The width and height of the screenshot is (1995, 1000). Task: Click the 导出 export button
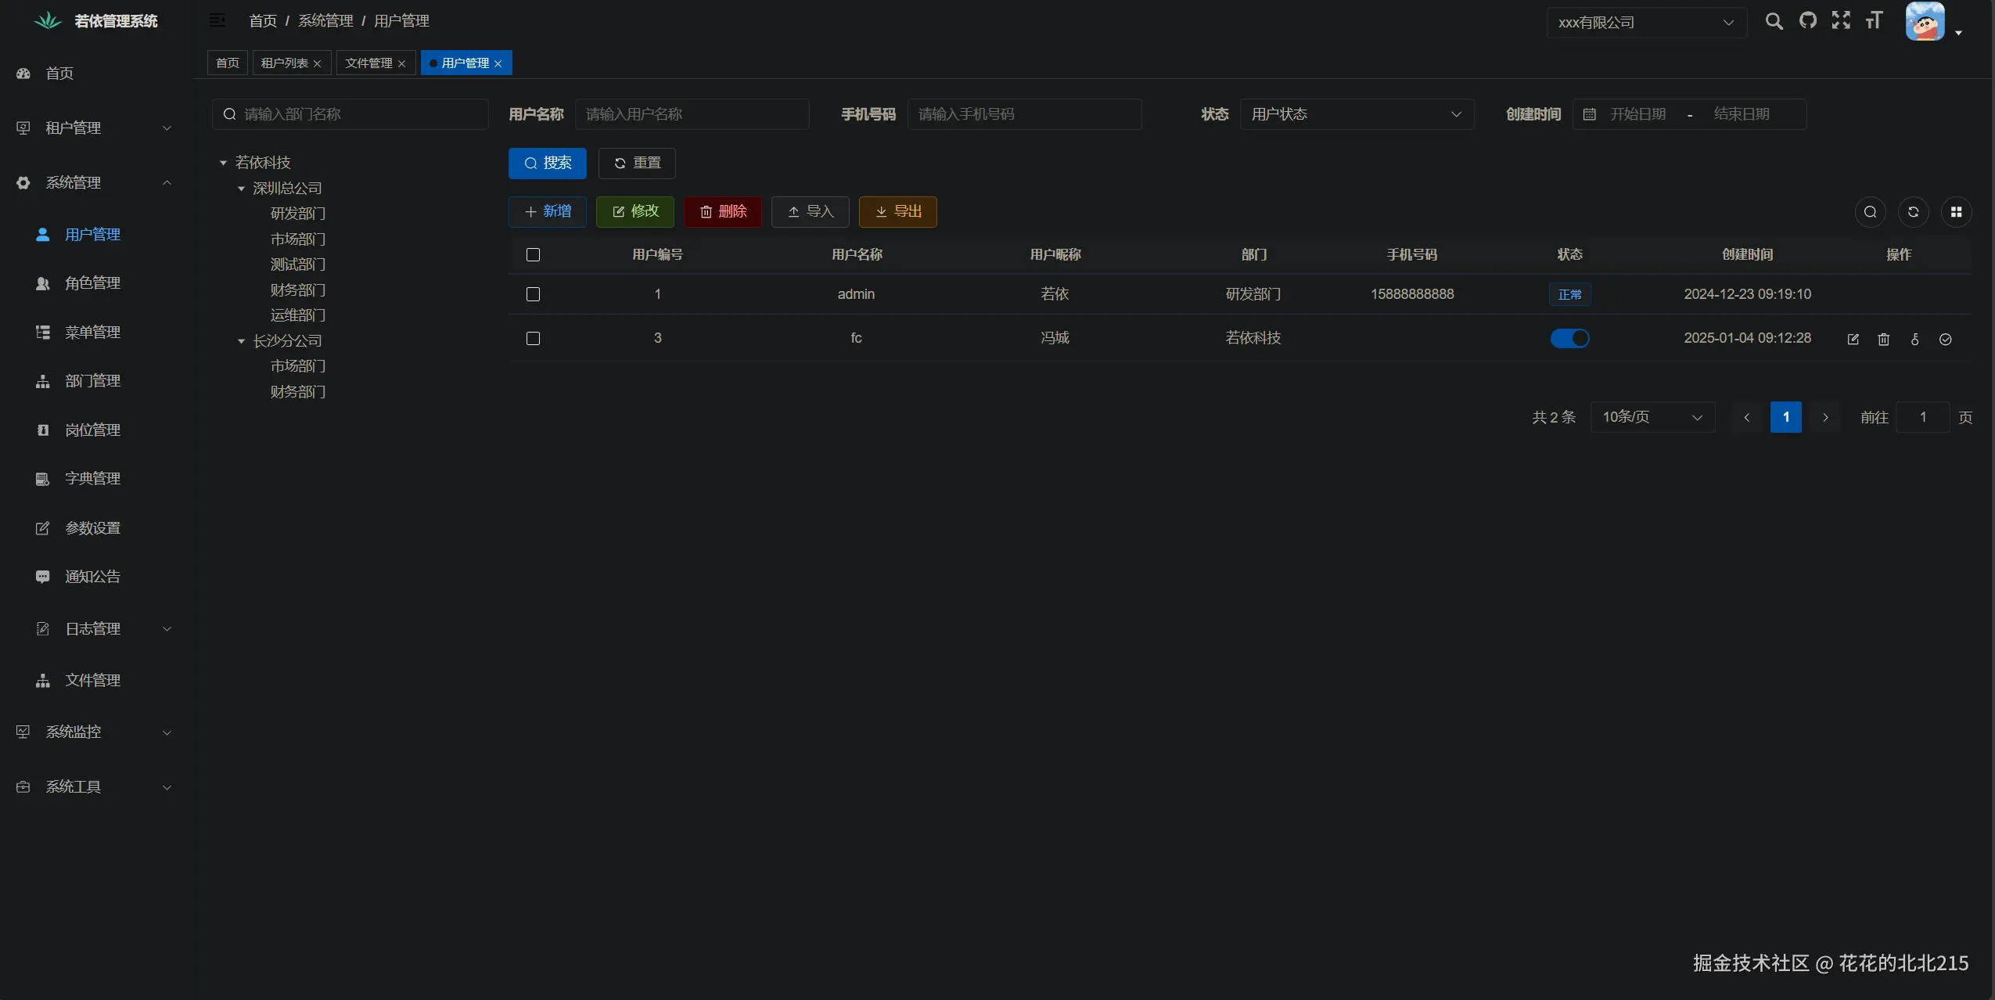897,211
